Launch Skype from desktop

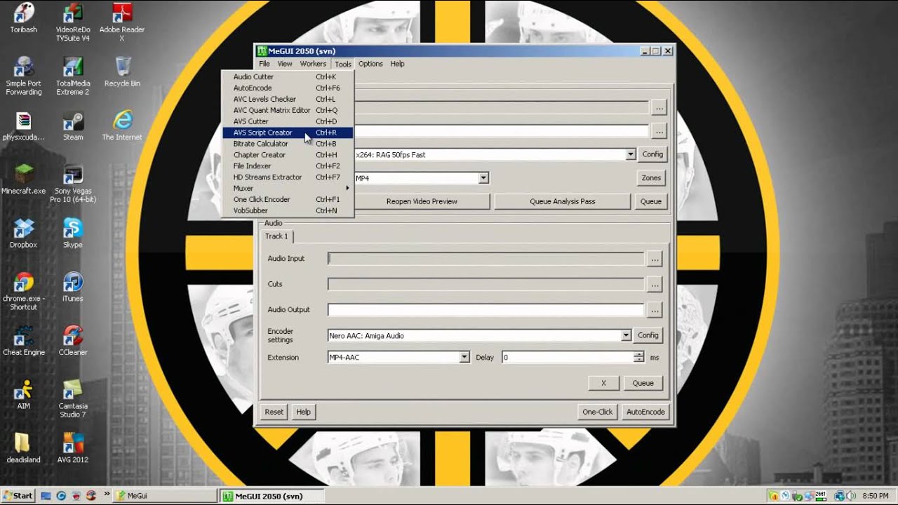click(73, 233)
